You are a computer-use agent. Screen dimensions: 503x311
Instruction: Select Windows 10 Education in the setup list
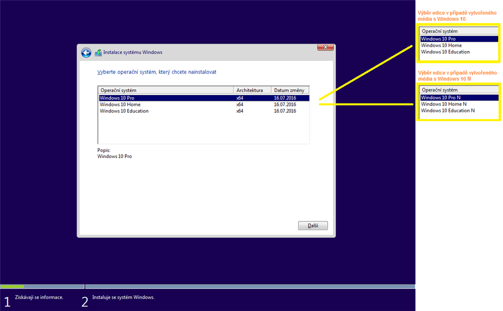204,111
